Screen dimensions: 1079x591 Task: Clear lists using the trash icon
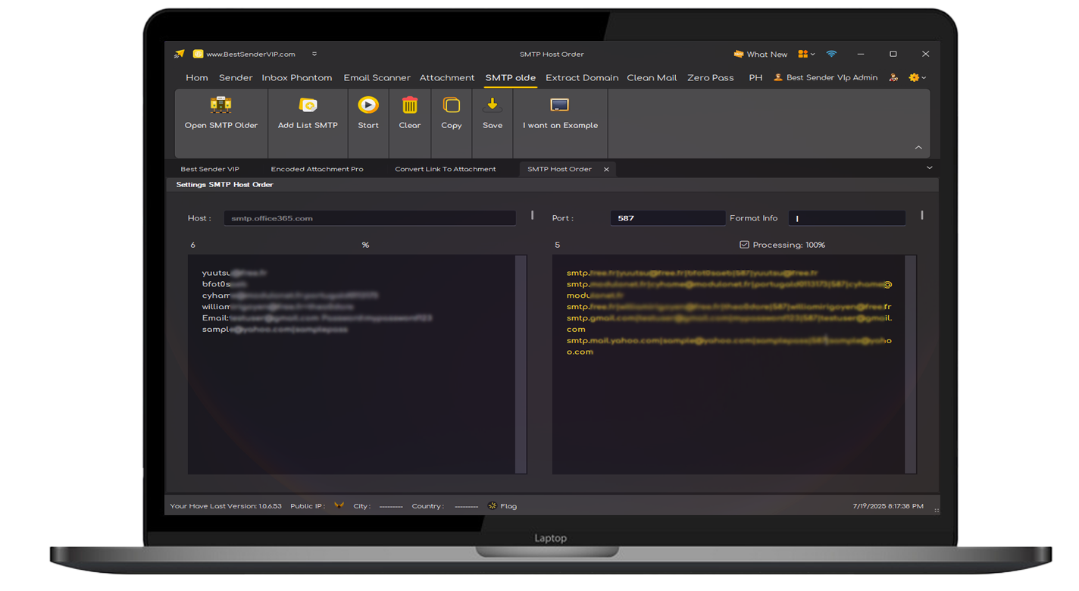(x=410, y=105)
